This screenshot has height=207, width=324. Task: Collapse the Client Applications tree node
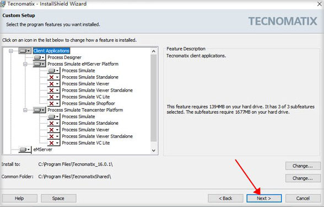tap(11, 51)
